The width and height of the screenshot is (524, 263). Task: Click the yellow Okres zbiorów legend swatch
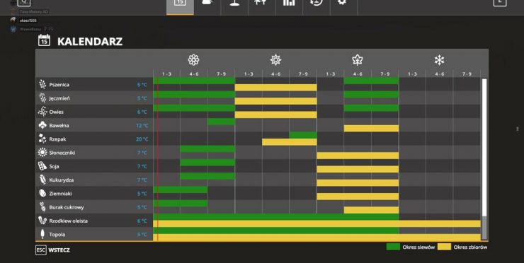point(444,247)
